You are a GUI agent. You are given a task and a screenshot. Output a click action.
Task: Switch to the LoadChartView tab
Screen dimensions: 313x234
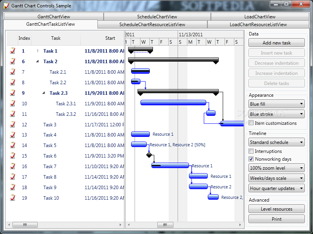tap(260, 17)
